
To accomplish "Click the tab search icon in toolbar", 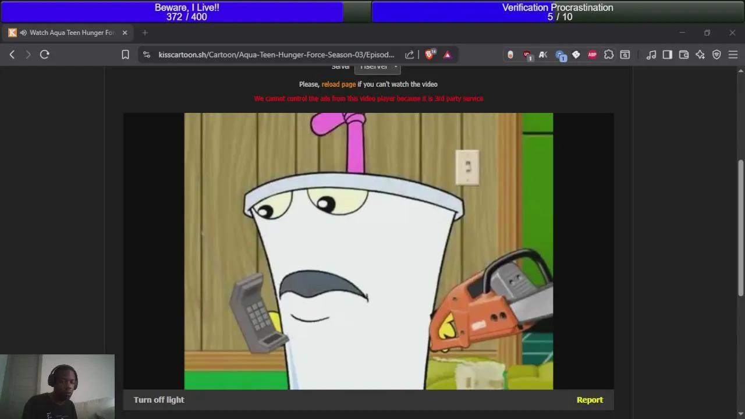I will click(x=625, y=55).
